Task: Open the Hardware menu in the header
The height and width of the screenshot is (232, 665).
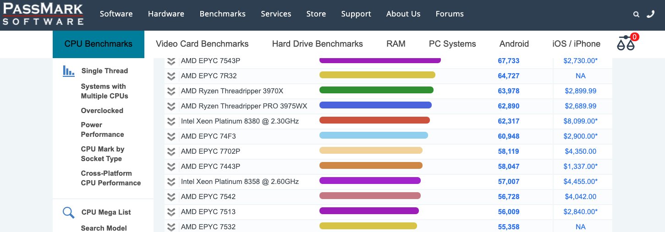Action: click(166, 14)
